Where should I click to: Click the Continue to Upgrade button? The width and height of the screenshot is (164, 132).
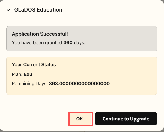click(126, 119)
